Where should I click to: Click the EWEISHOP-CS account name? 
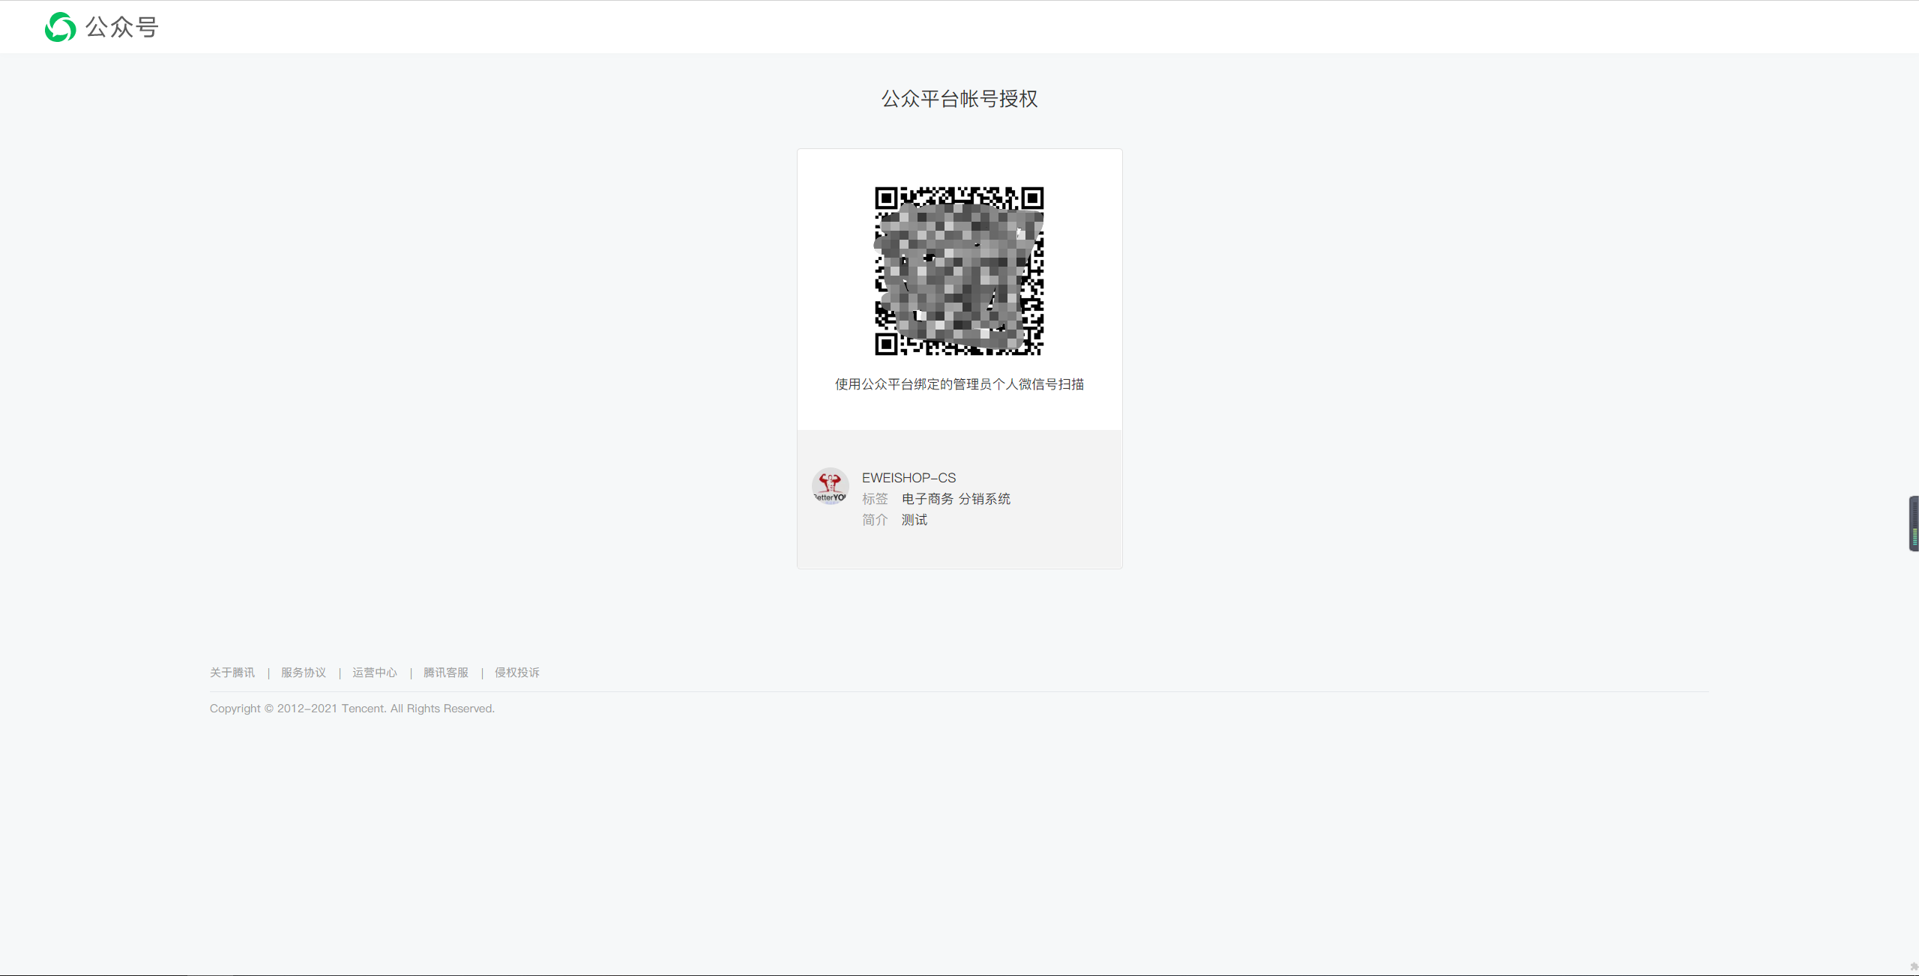[909, 478]
